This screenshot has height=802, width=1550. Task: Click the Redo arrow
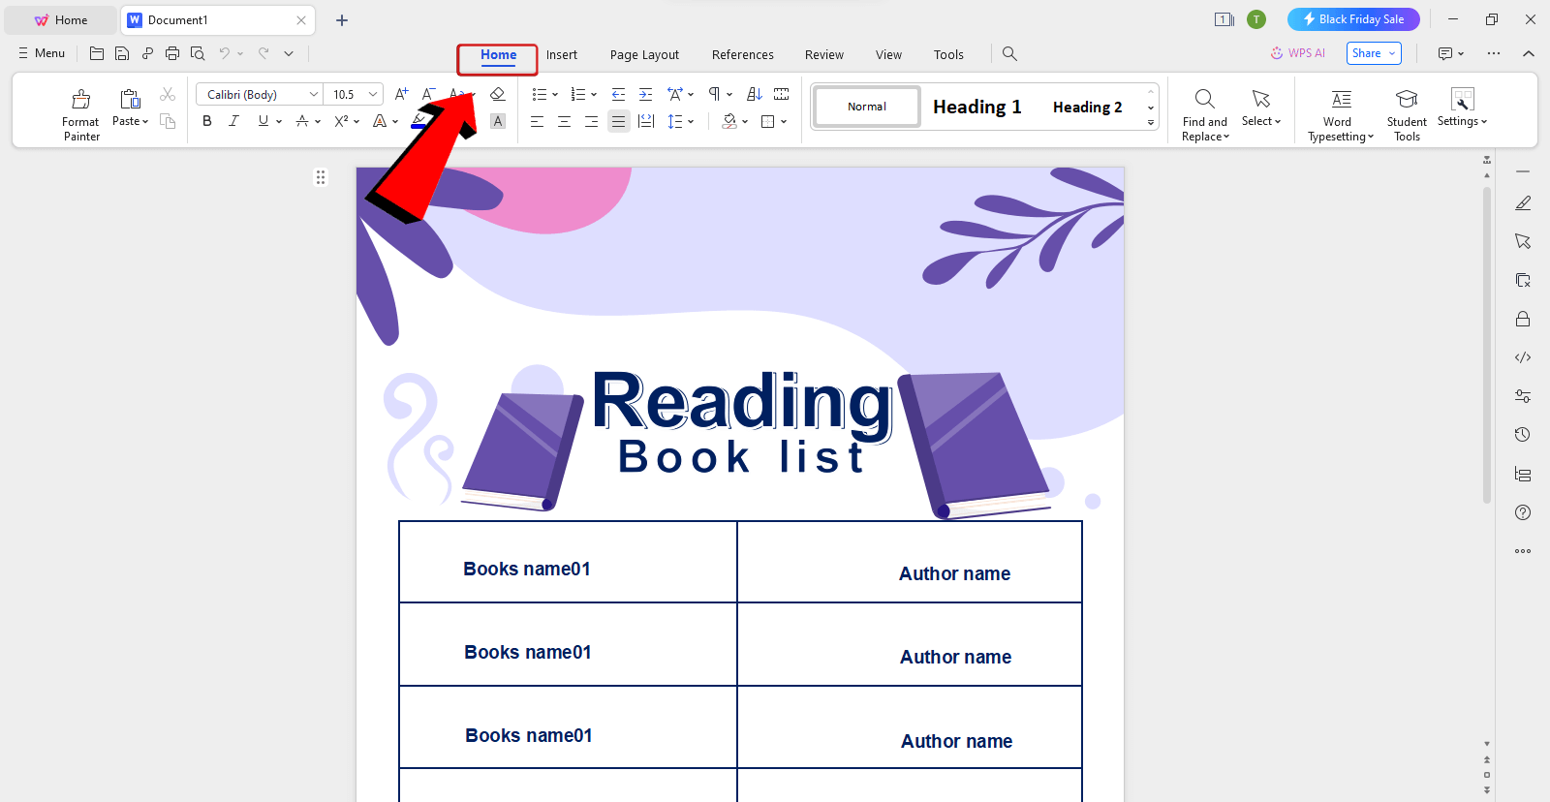pos(263,53)
